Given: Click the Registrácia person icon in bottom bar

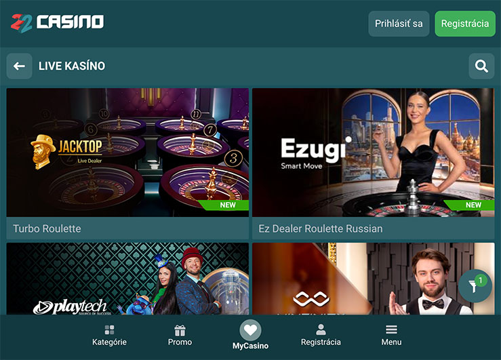Looking at the screenshot, I should [x=321, y=329].
